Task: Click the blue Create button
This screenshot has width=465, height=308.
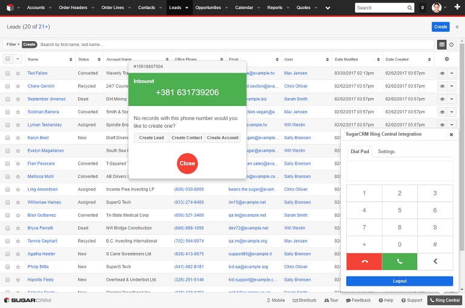Action: 440,27
